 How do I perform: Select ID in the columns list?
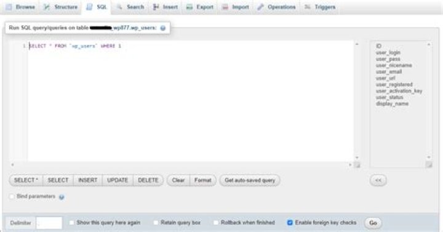click(x=378, y=46)
